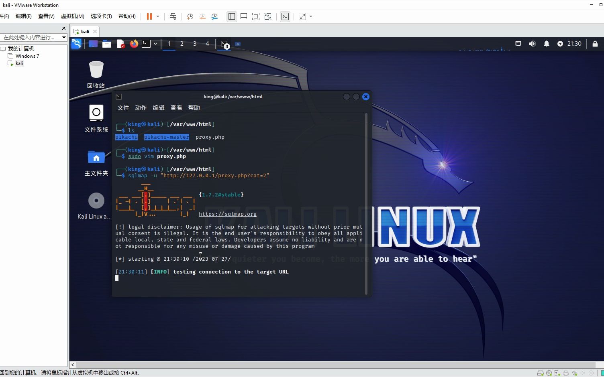Switch to workspace 3
Screen dimensions: 604x377
point(195,44)
